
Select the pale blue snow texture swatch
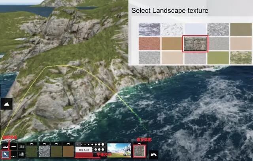pos(195,30)
